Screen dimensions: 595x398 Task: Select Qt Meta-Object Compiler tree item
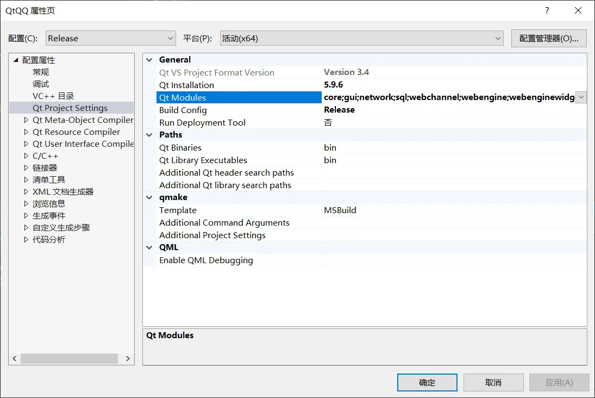[x=83, y=120]
